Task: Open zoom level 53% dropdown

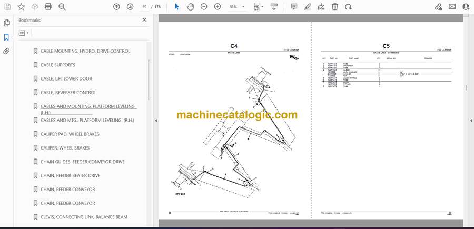Action: [237, 7]
